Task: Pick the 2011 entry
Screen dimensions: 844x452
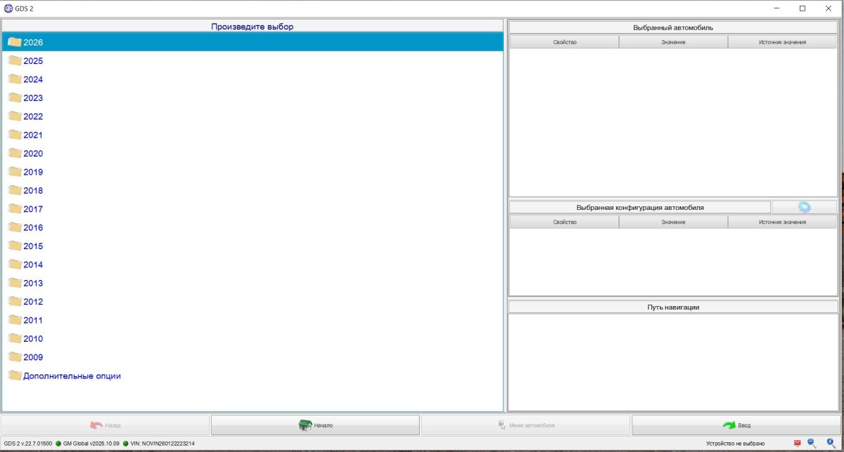Action: pos(252,320)
